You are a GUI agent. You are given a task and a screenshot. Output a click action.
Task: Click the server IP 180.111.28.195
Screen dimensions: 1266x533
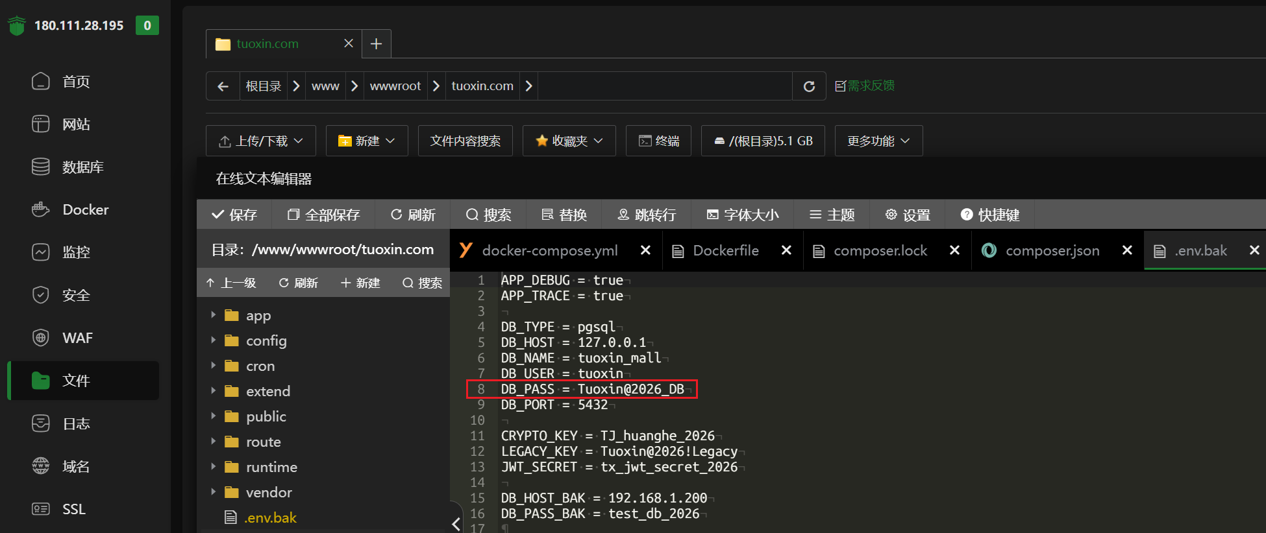[x=79, y=25]
